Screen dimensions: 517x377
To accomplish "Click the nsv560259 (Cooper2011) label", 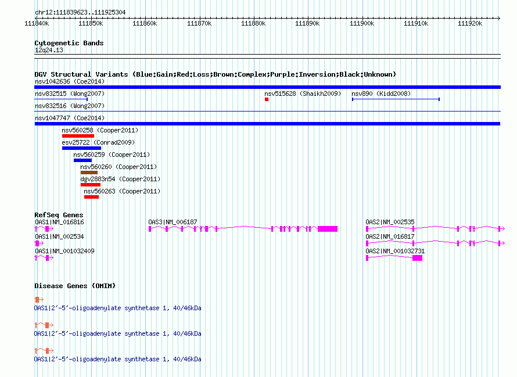I will (112, 155).
